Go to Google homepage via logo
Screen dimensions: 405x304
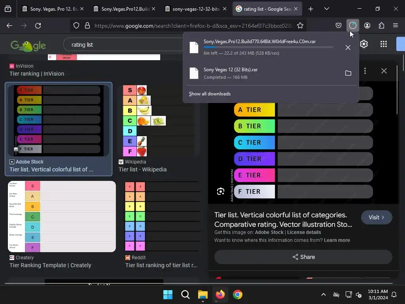point(28,46)
